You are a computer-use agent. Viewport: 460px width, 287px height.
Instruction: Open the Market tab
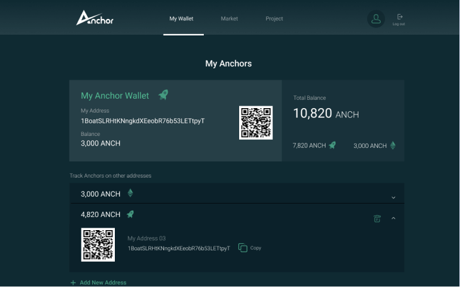(229, 19)
